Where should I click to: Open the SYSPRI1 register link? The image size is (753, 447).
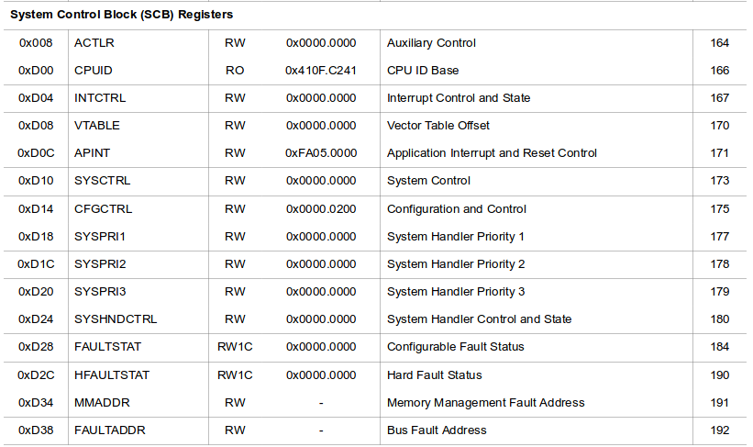(x=100, y=237)
